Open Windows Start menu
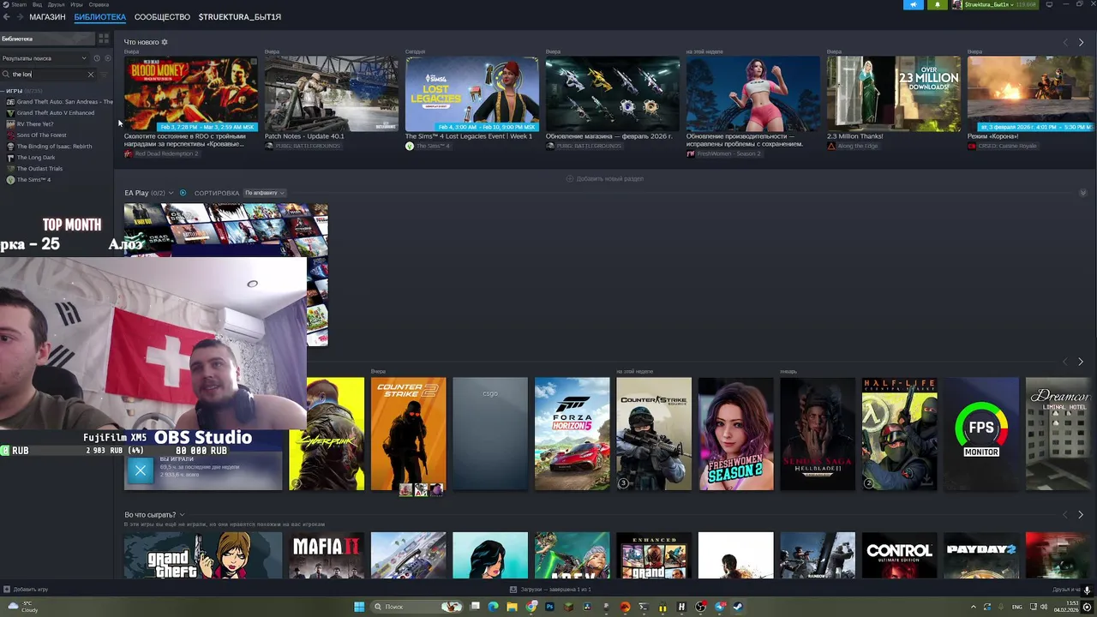Image resolution: width=1097 pixels, height=617 pixels. tap(359, 607)
